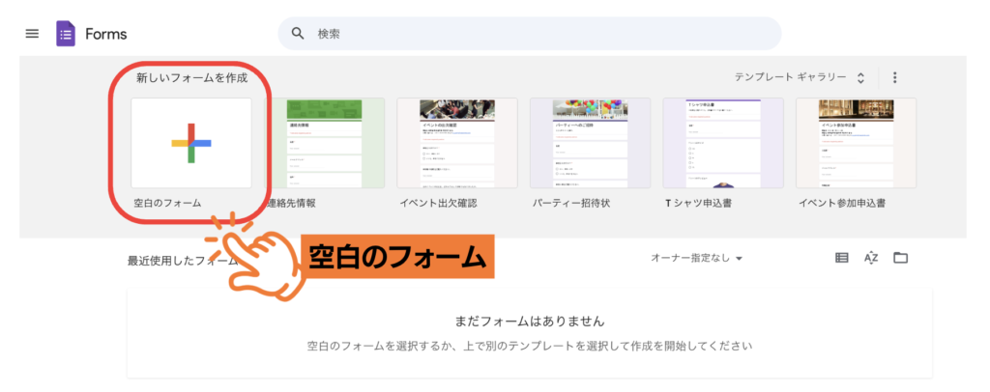Expand the テンプレート ギャラリー gallery
The height and width of the screenshot is (392, 990).
[x=800, y=77]
